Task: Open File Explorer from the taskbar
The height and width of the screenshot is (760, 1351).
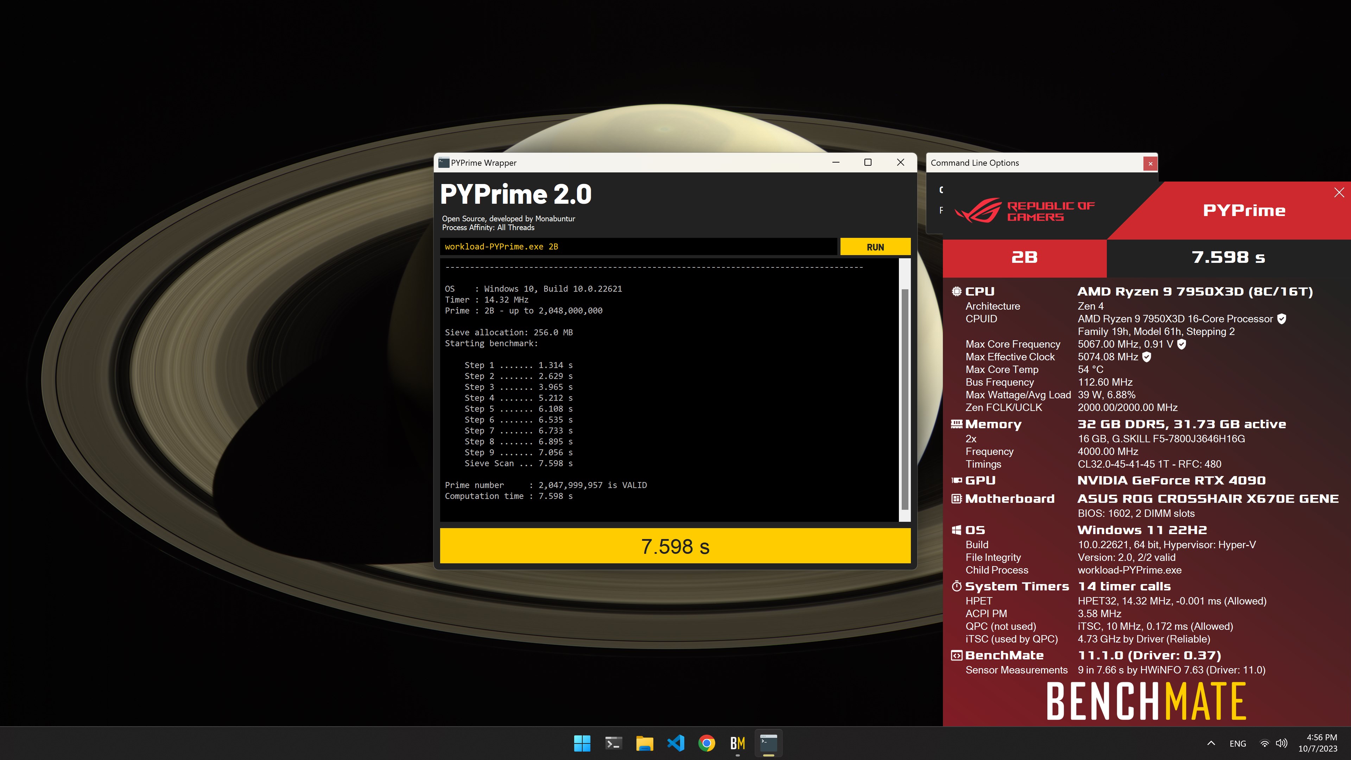Action: coord(645,743)
